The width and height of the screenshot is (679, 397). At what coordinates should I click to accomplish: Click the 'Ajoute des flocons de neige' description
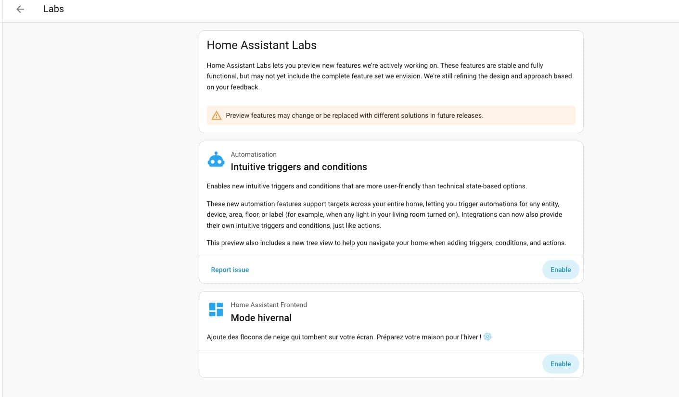(344, 337)
